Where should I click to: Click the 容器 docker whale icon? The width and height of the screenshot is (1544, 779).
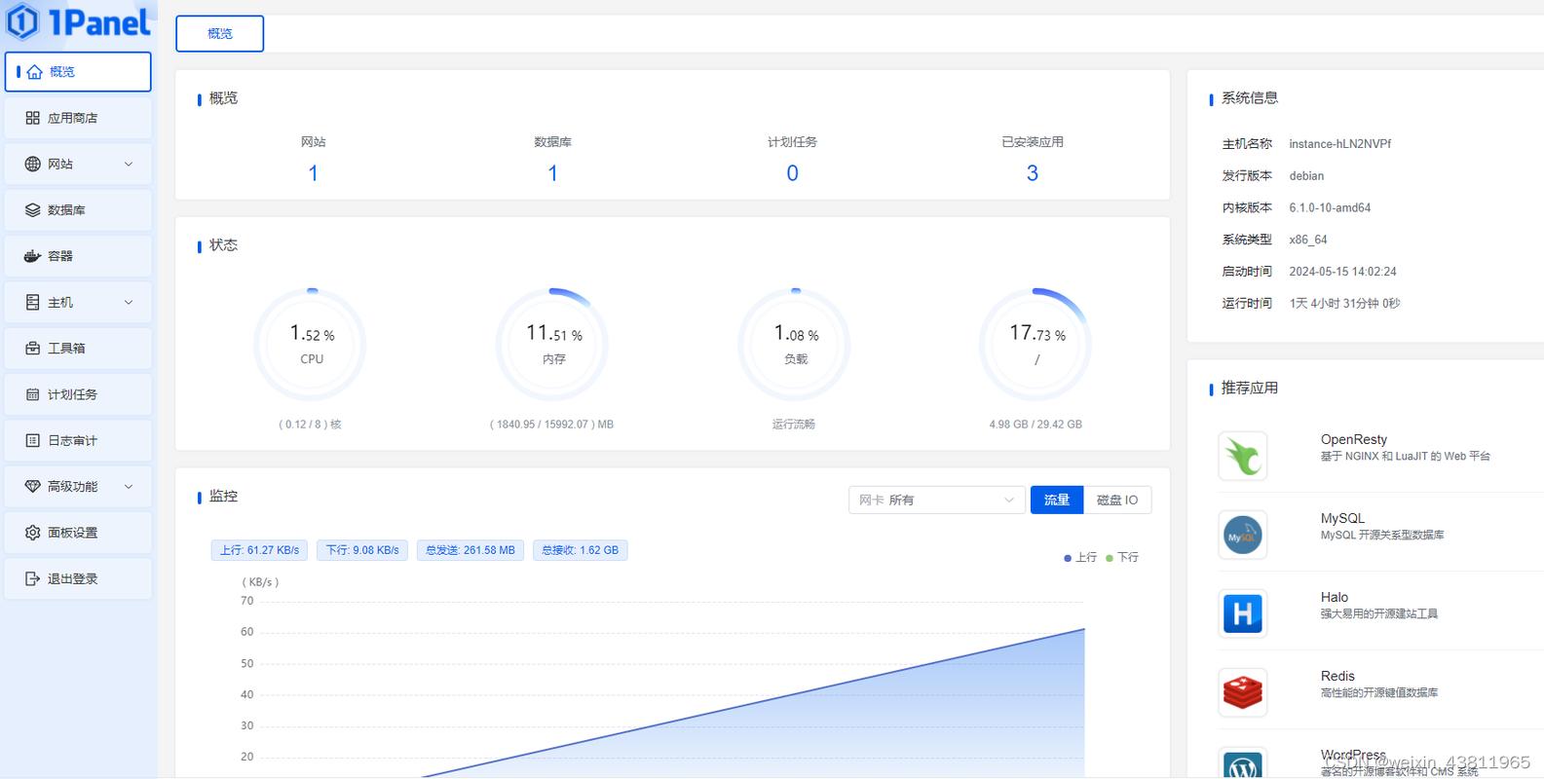coord(32,256)
